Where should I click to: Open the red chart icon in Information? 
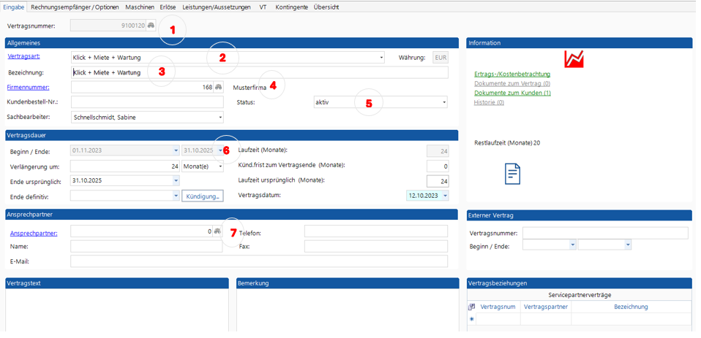pyautogui.click(x=574, y=59)
